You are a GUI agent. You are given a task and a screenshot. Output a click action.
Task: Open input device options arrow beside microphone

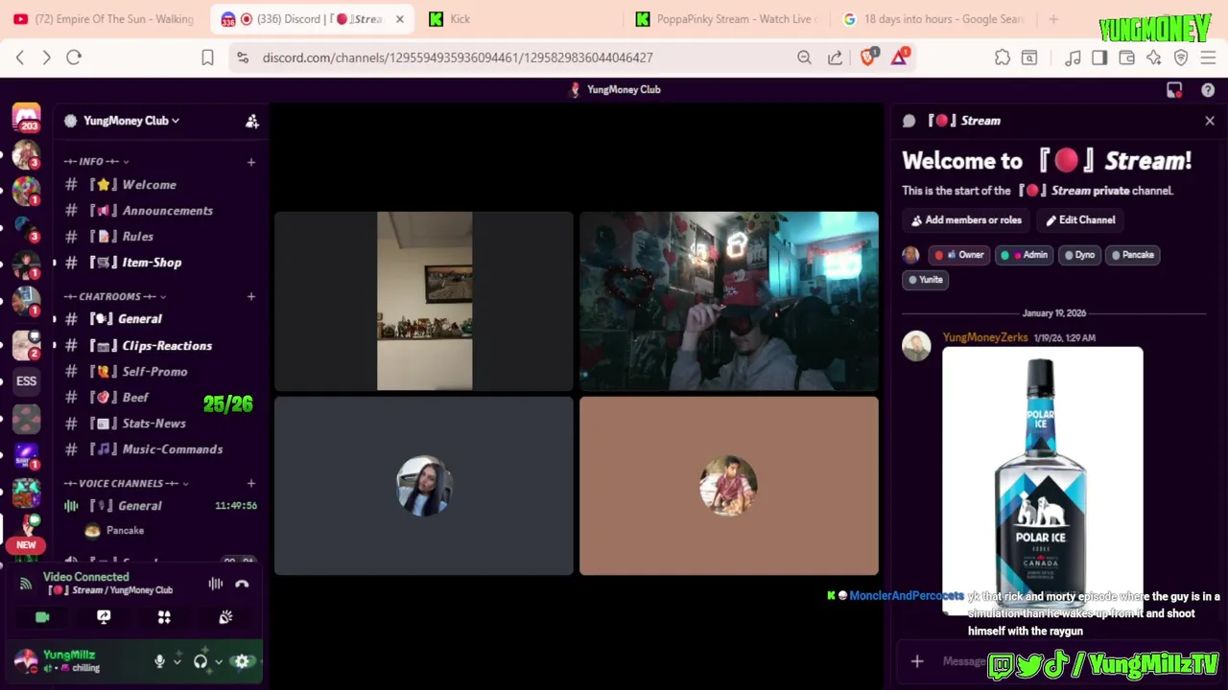(x=177, y=661)
